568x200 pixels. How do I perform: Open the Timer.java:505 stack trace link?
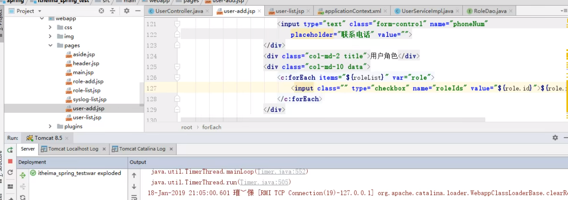[264, 182]
